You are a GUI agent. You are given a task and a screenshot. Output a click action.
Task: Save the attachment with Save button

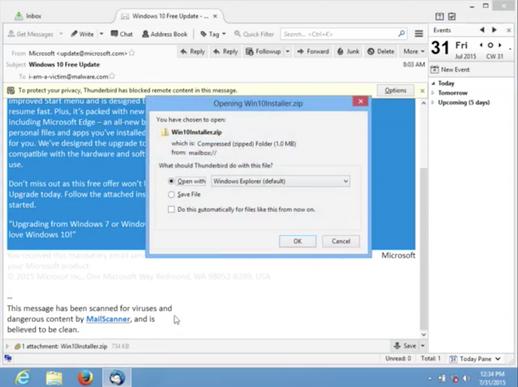point(405,346)
